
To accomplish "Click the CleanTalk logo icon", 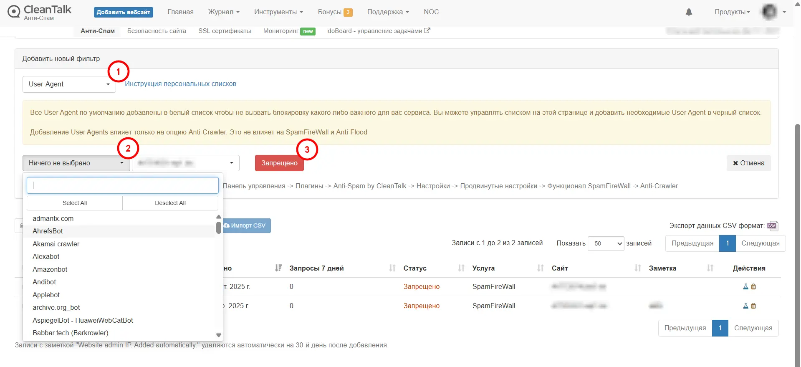I will coord(14,12).
